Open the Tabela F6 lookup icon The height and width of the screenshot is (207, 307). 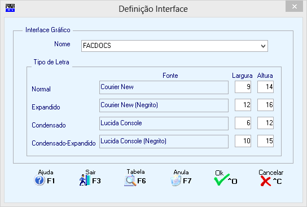[x=130, y=180]
